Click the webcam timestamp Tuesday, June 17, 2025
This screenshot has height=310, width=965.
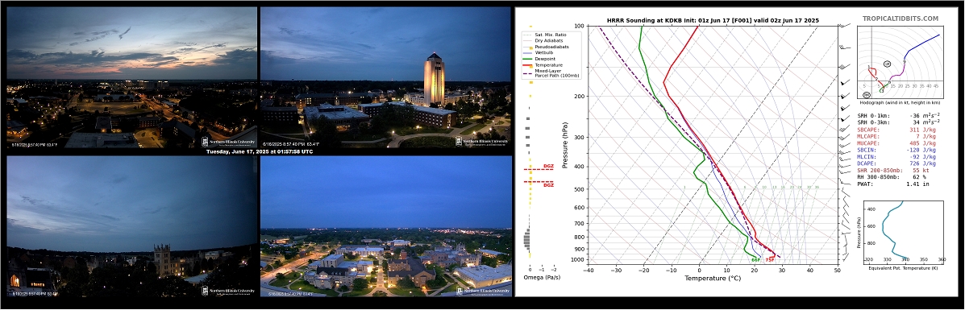click(x=259, y=152)
